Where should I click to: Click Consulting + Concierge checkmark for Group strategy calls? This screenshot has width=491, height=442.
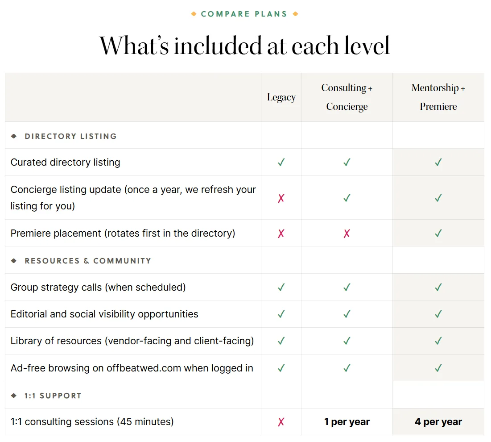pos(347,287)
